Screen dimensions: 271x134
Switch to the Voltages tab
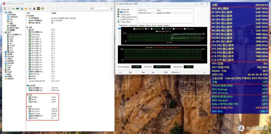coord(142,26)
